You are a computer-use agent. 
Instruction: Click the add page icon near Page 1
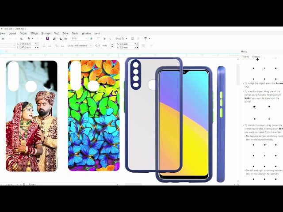[x=24, y=185]
